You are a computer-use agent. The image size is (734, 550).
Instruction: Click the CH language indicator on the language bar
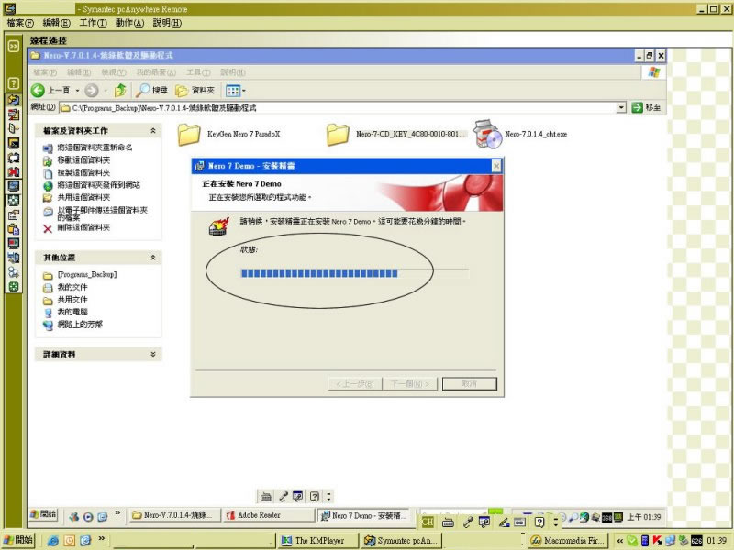coord(428,522)
